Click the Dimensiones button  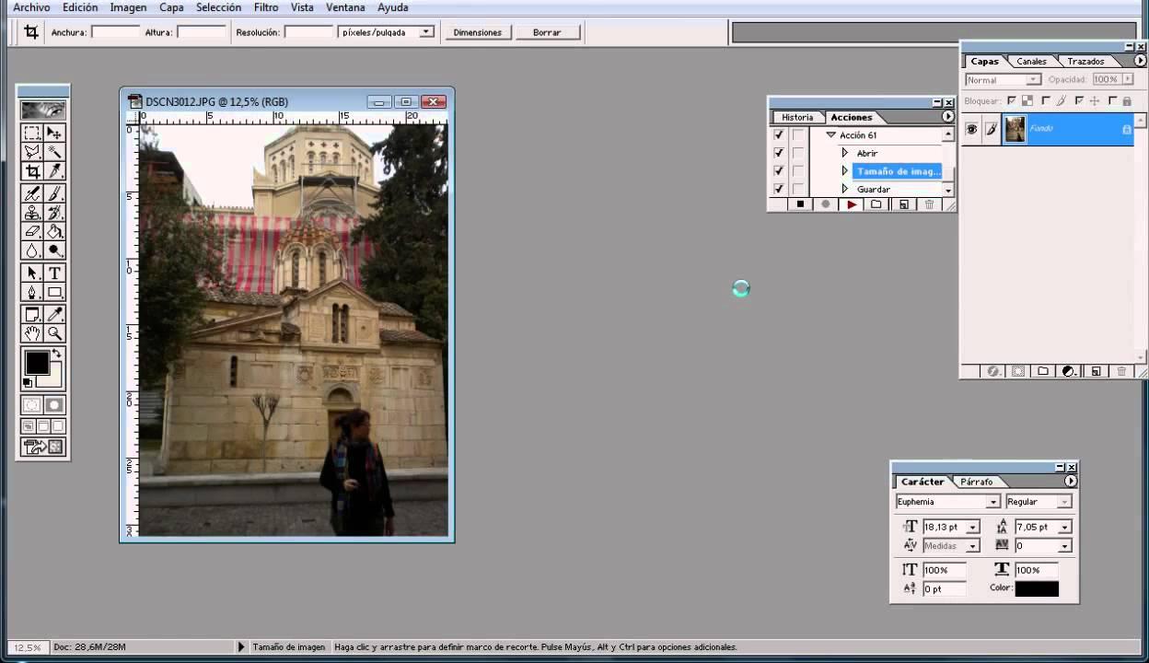tap(478, 32)
